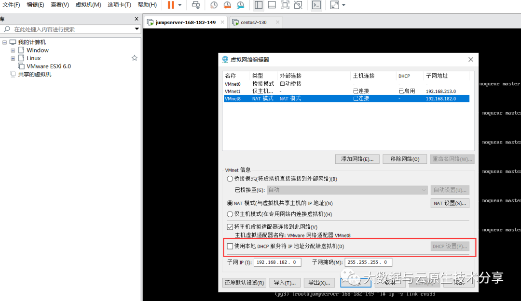Toggle the library sidebar view icon
The image size is (521, 301).
point(259,5)
